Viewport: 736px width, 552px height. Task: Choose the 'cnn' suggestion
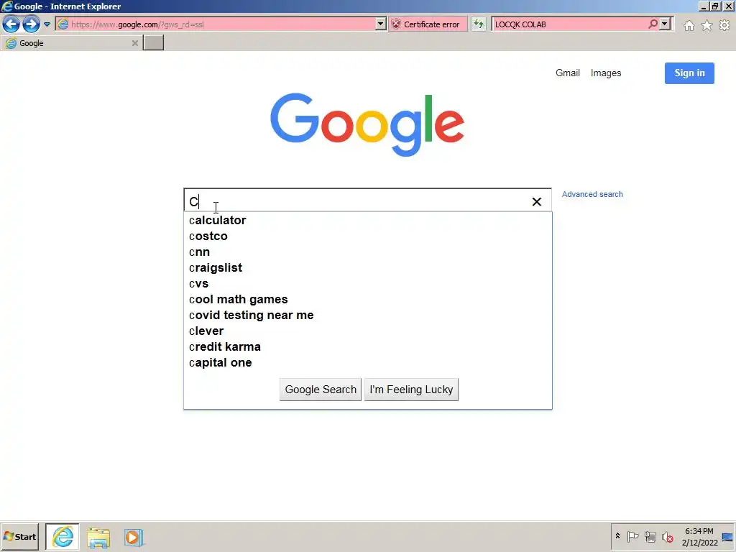point(367,252)
